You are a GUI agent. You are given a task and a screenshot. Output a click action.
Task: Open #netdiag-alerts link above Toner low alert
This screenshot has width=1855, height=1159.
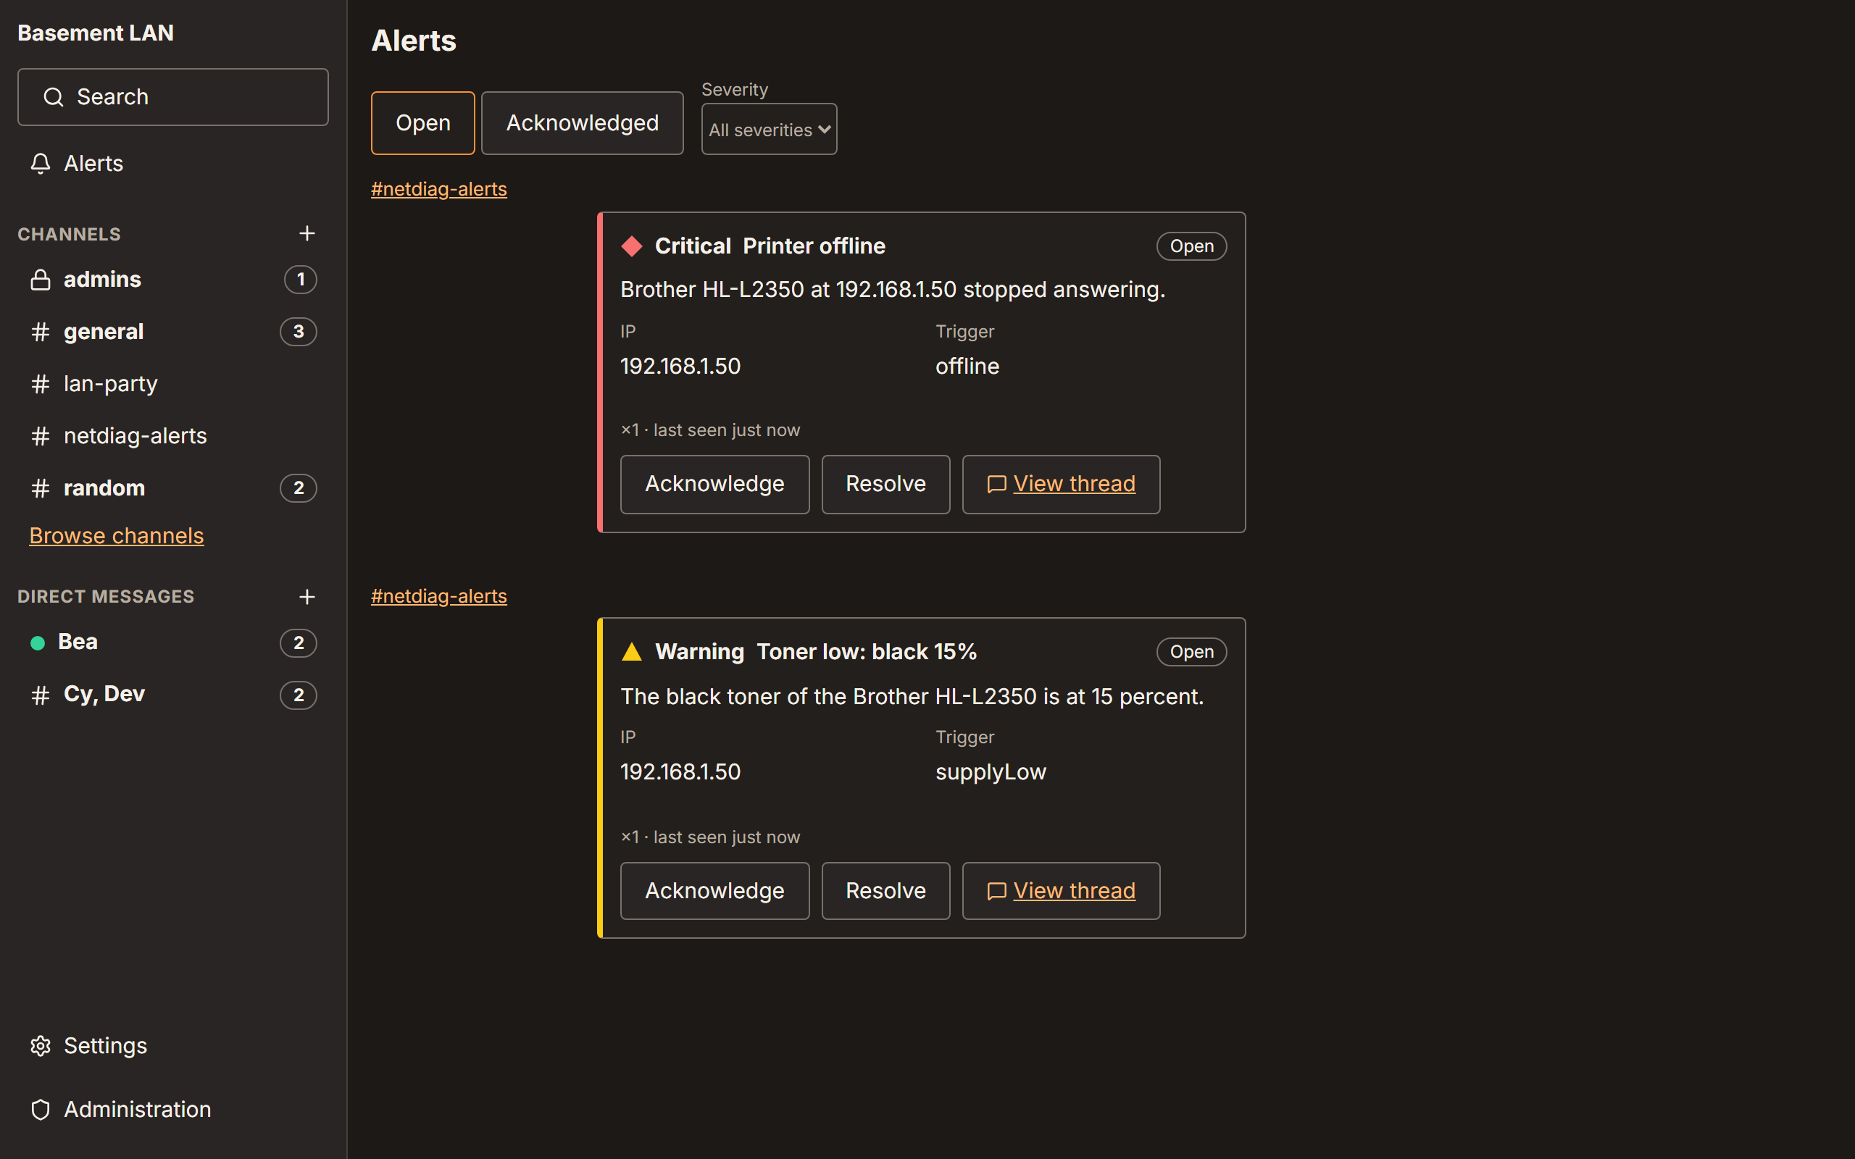pyautogui.click(x=438, y=595)
